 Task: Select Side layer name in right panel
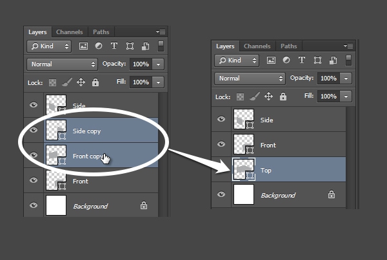pos(267,120)
